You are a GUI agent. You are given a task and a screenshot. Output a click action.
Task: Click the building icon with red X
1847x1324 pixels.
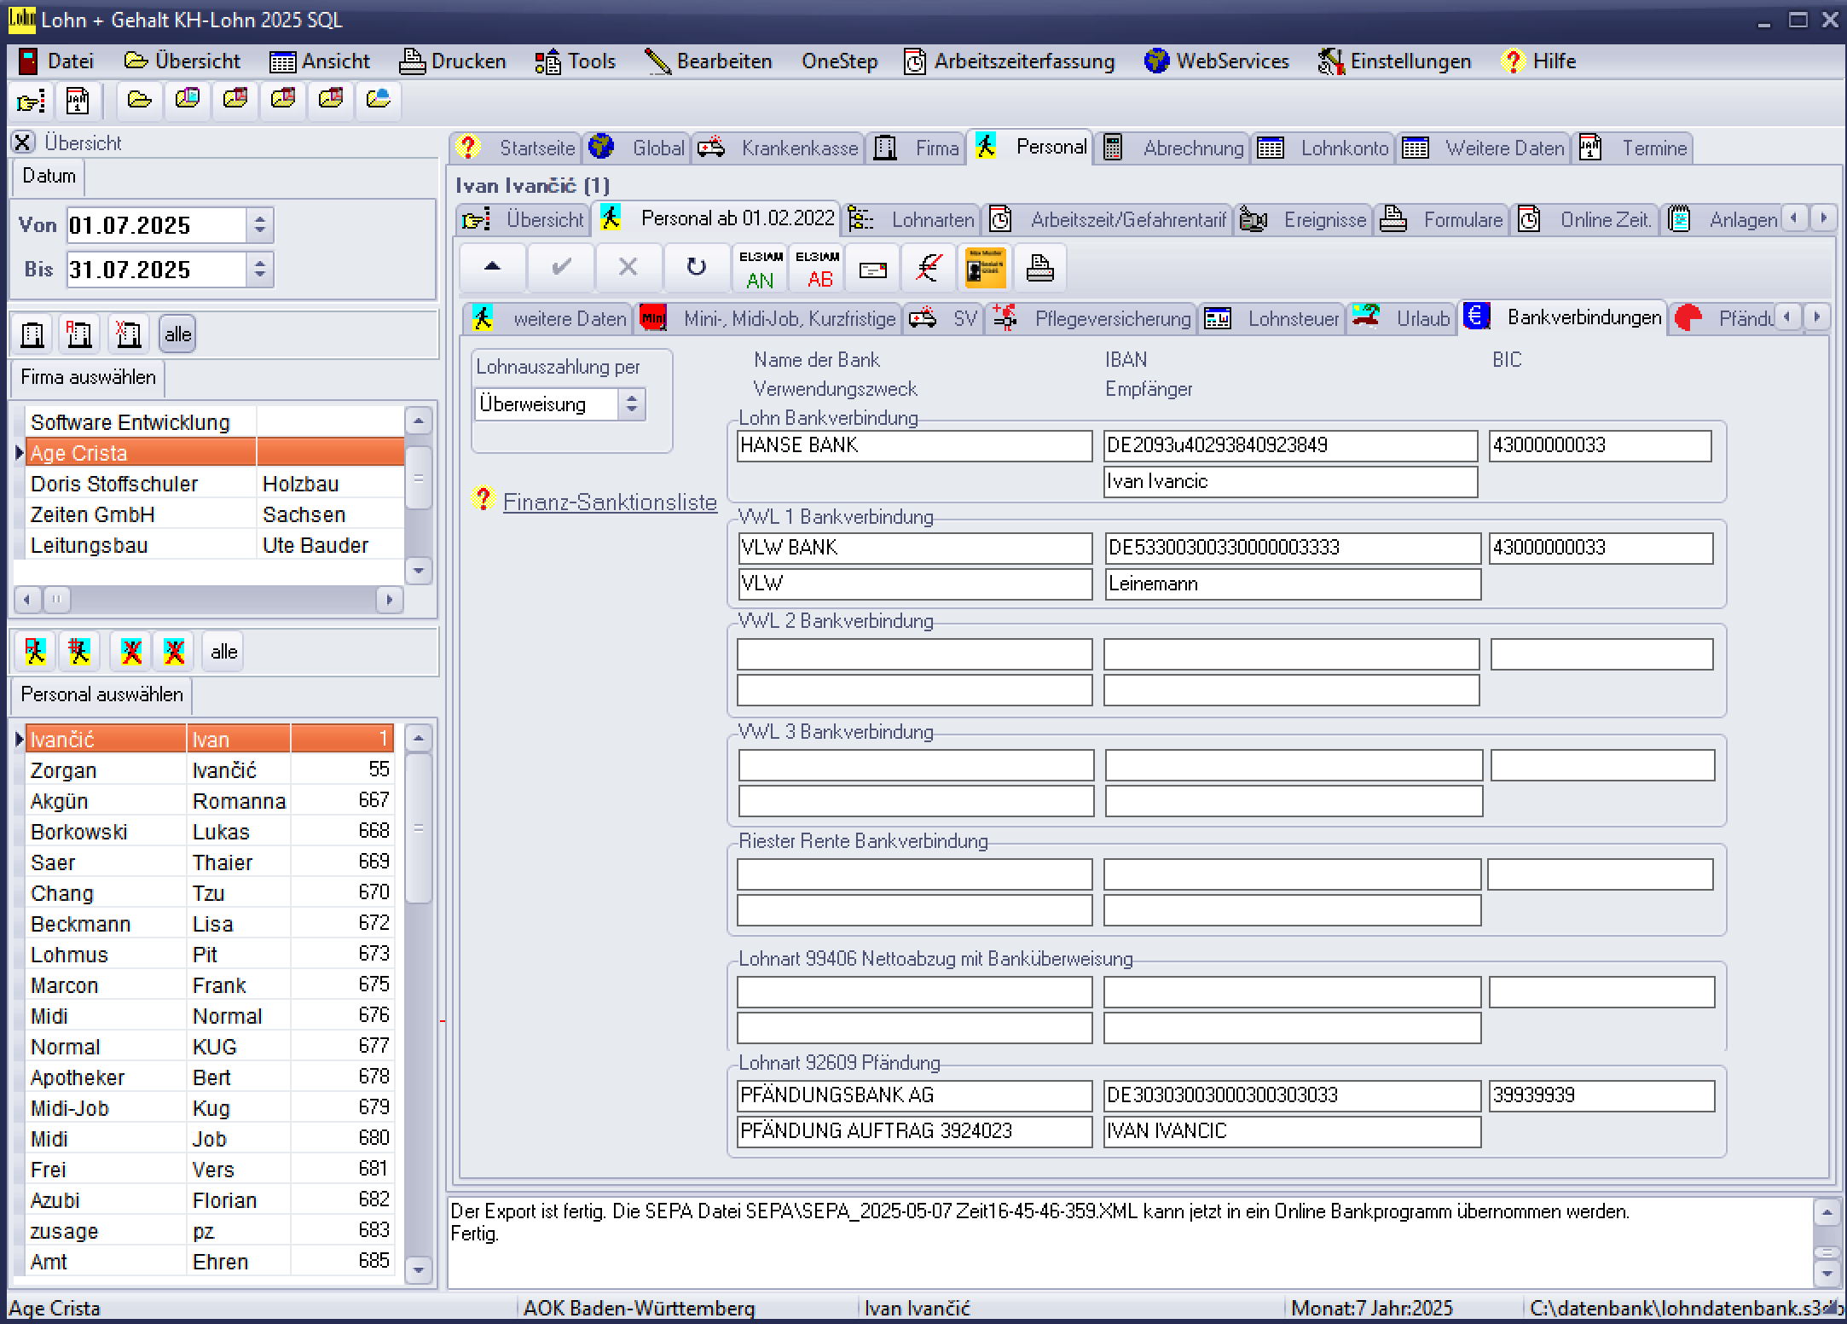129,334
